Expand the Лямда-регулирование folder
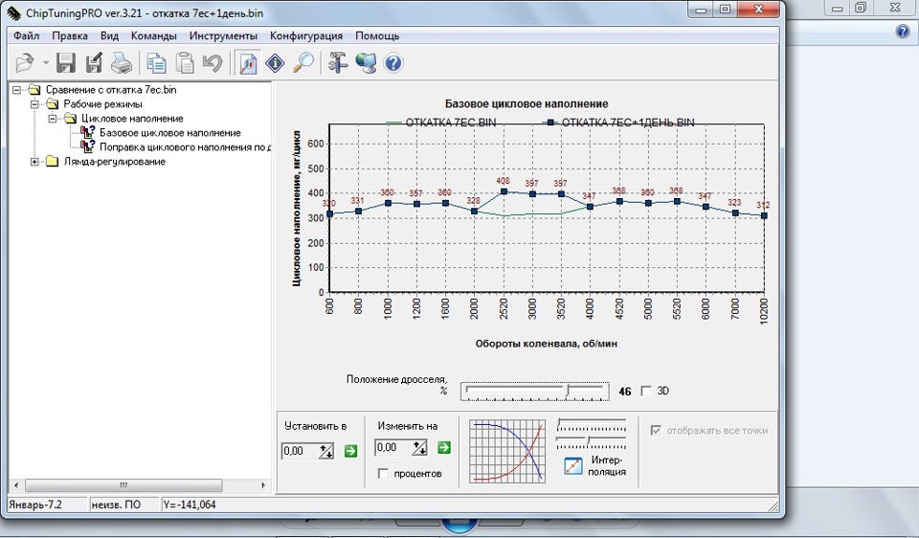This screenshot has height=538, width=919. [35, 162]
